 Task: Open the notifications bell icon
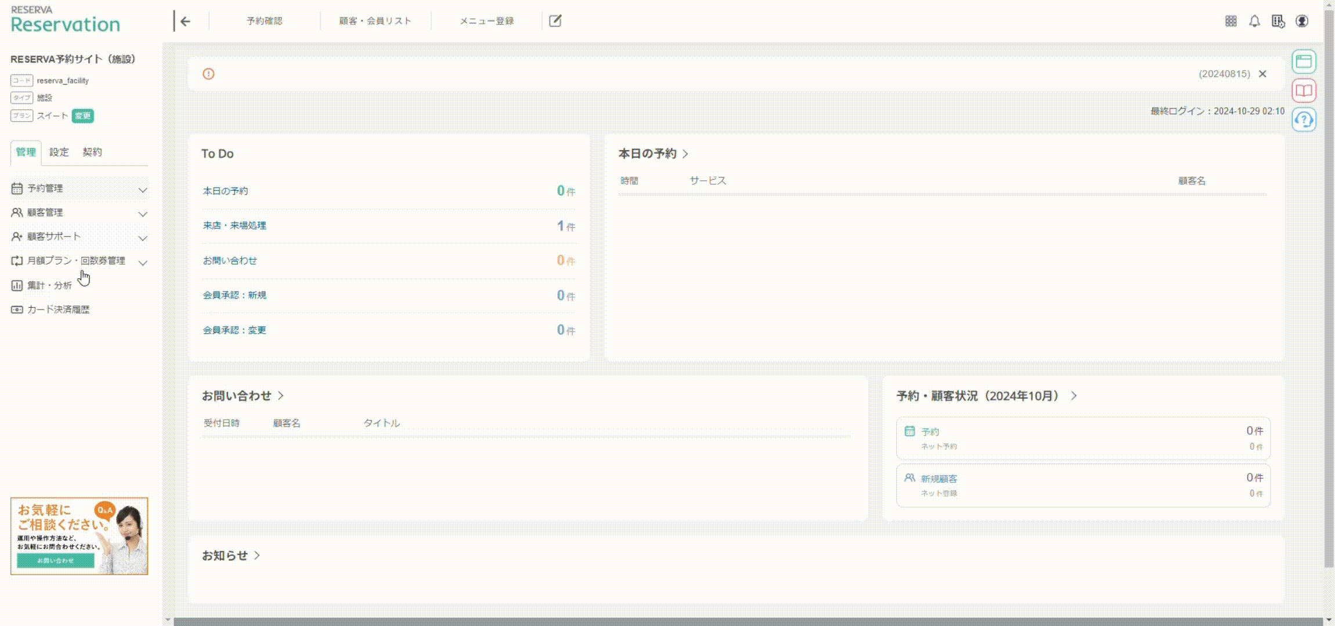point(1254,21)
